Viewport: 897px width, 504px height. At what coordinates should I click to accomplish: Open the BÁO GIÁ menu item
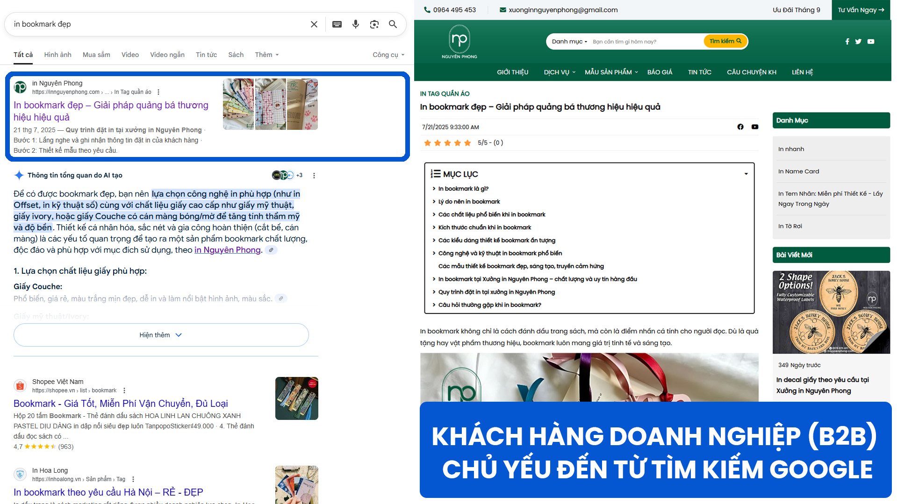[660, 72]
